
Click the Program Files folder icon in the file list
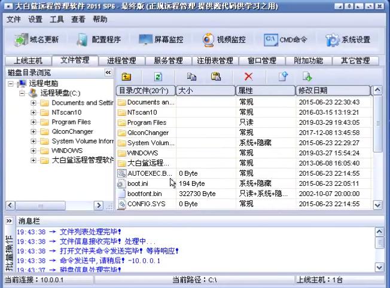tap(121, 122)
